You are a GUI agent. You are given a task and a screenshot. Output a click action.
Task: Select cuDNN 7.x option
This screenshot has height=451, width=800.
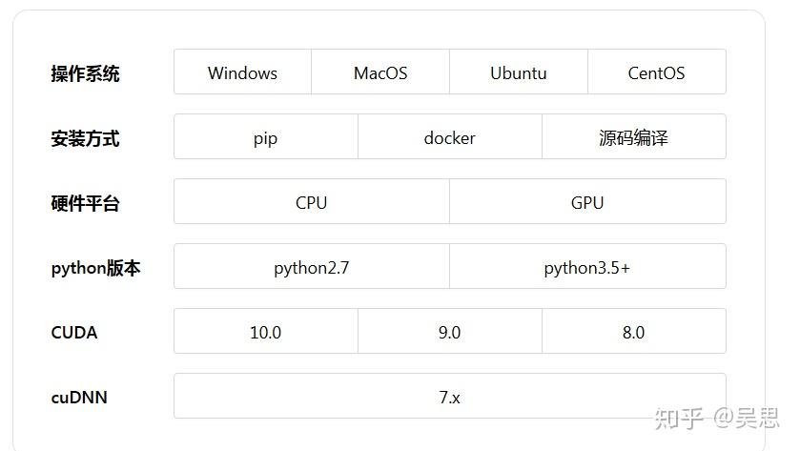tap(449, 397)
